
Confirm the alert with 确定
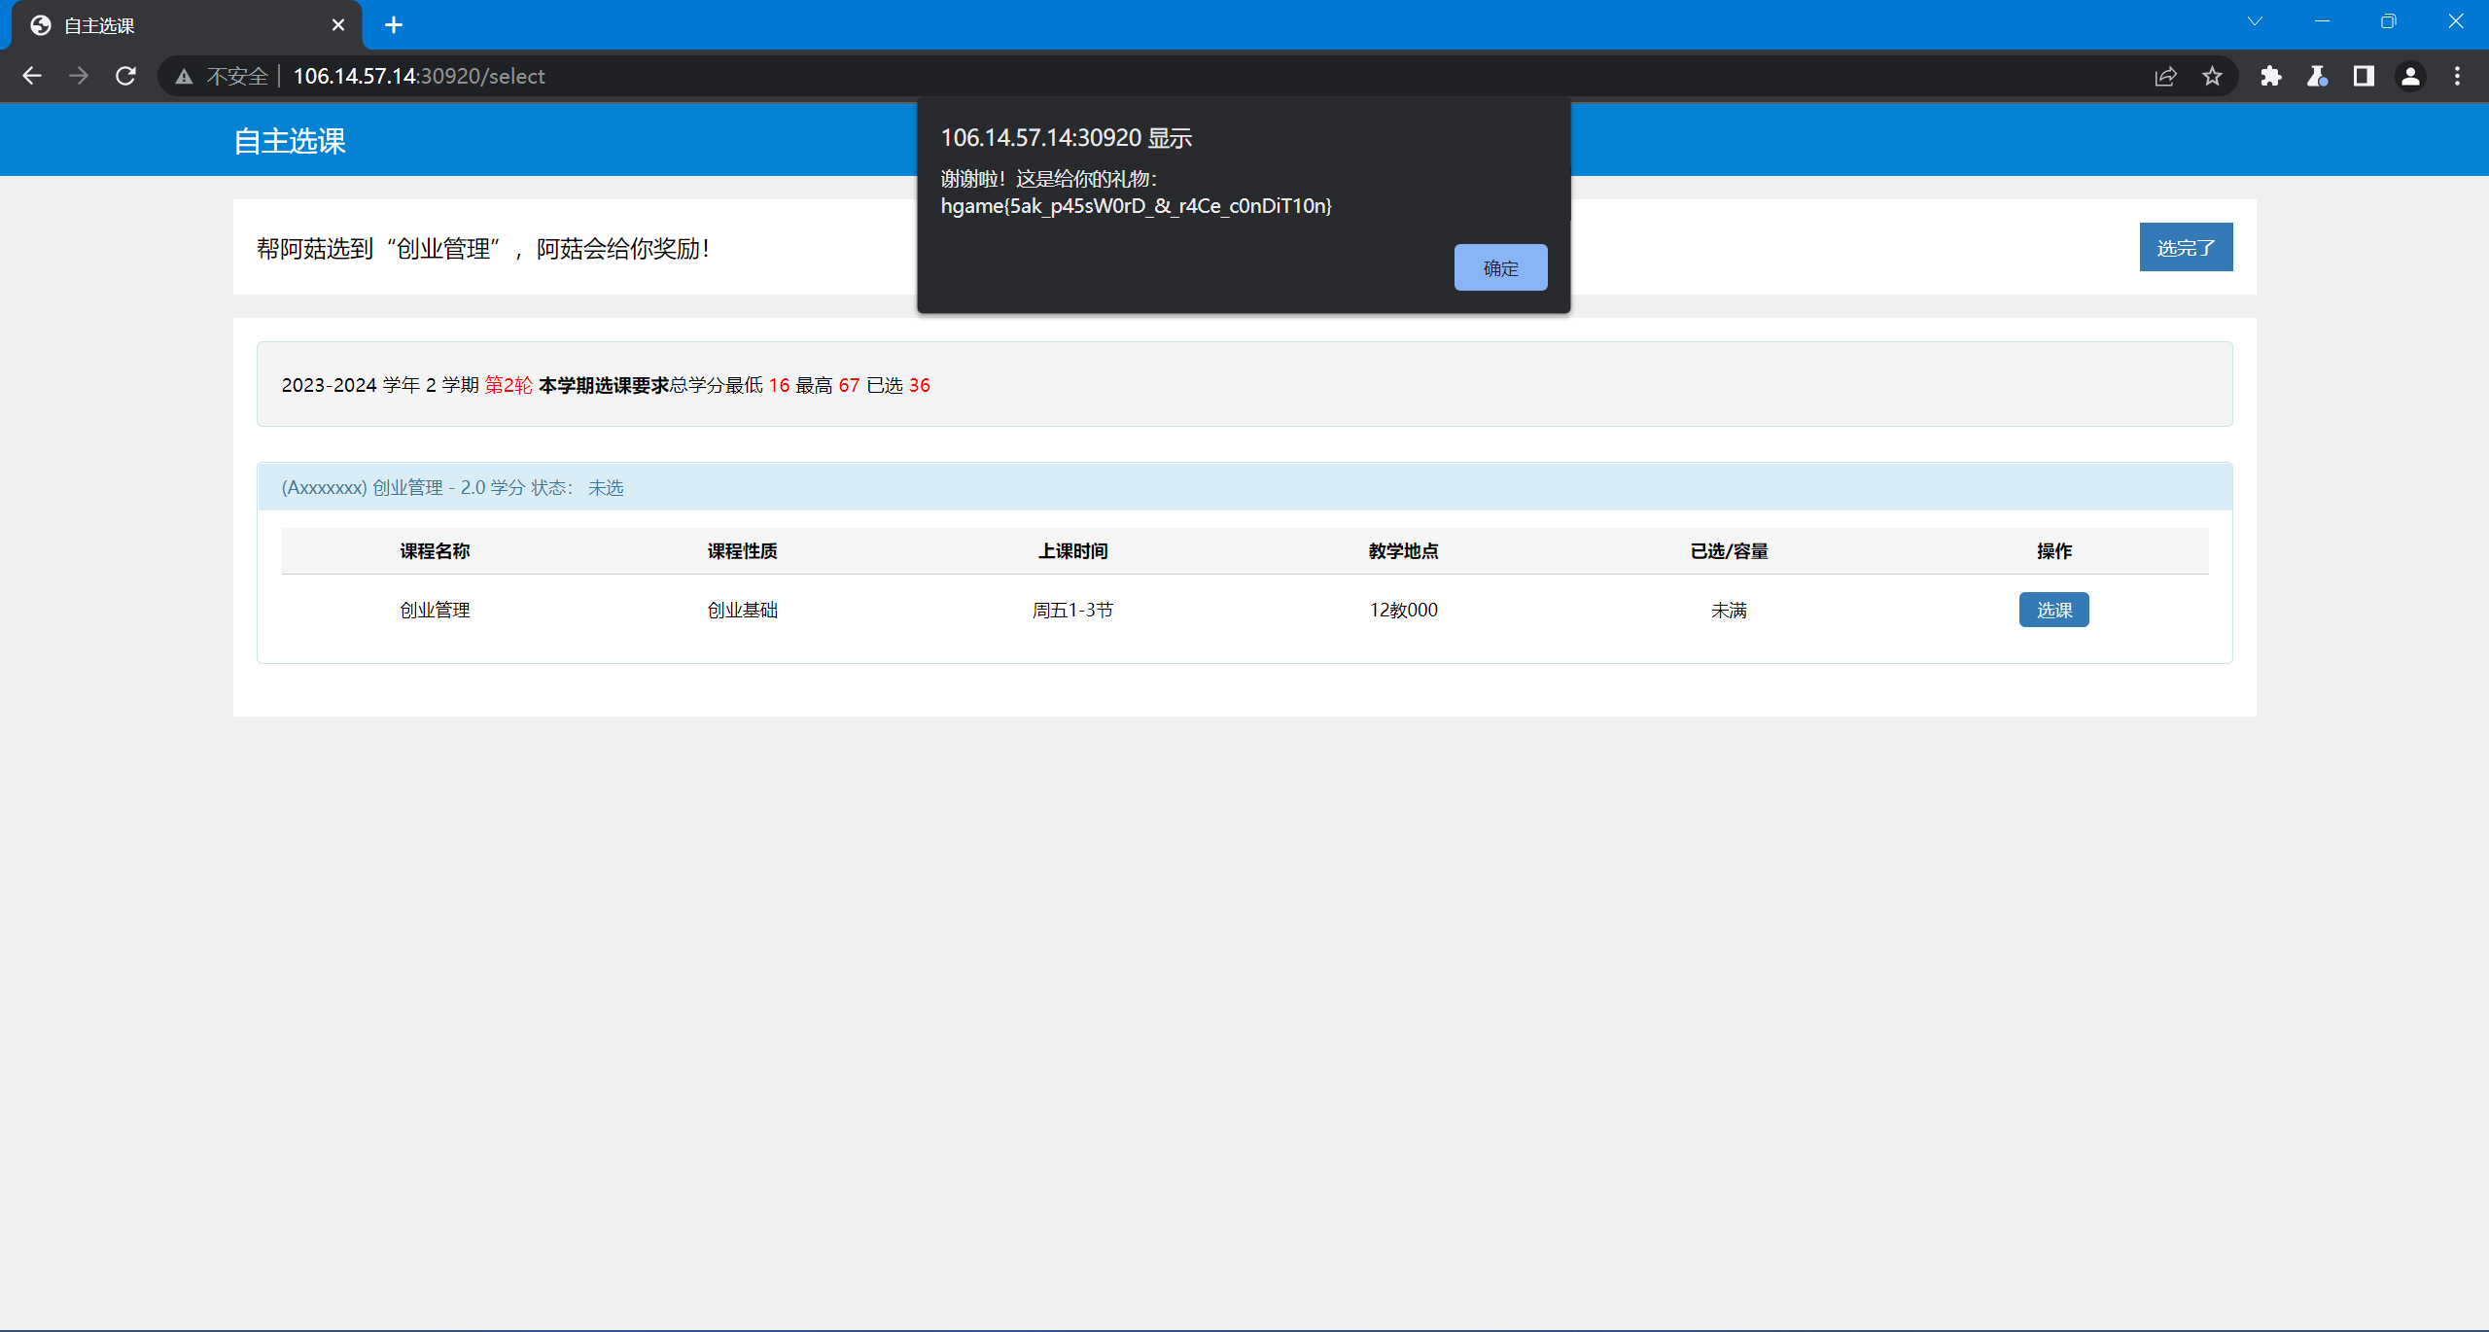click(1500, 267)
